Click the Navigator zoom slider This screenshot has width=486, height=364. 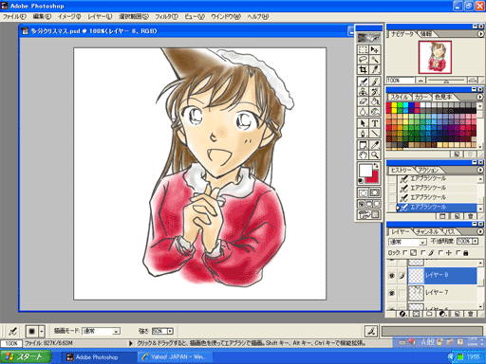(446, 81)
